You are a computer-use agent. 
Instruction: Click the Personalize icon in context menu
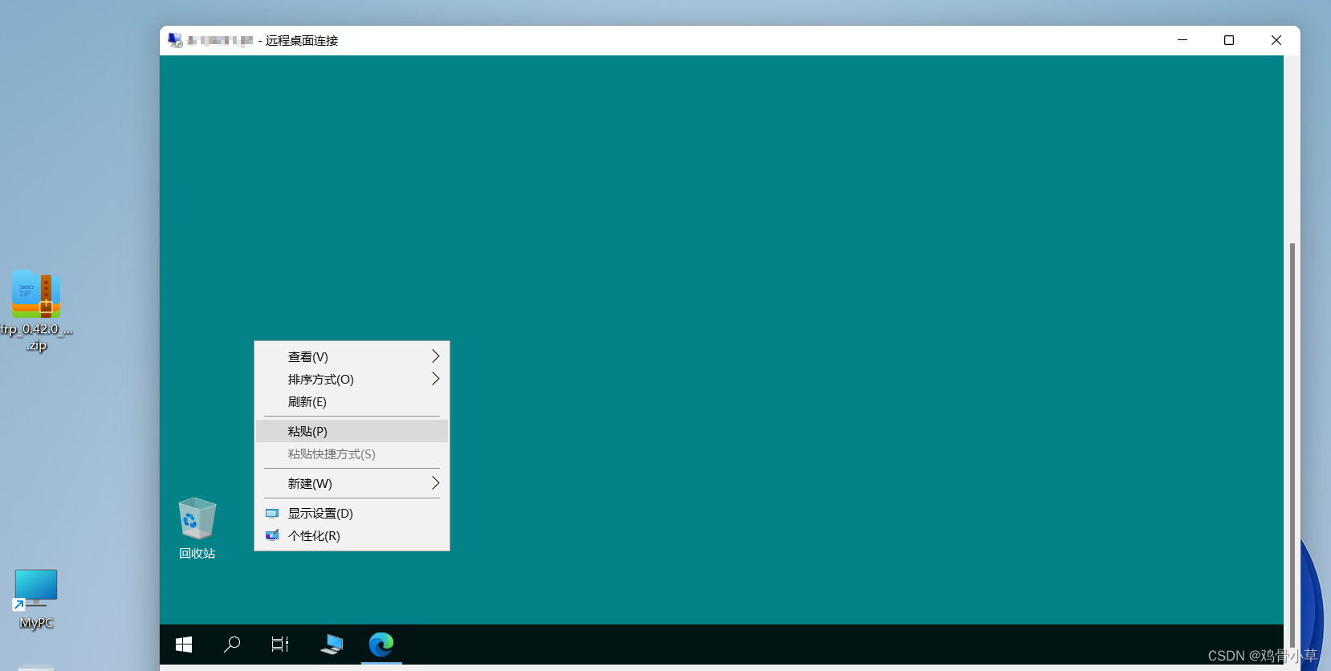pos(272,535)
